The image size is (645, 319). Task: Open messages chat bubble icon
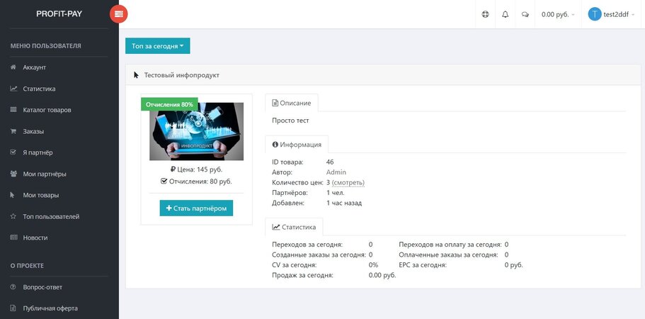(x=525, y=14)
